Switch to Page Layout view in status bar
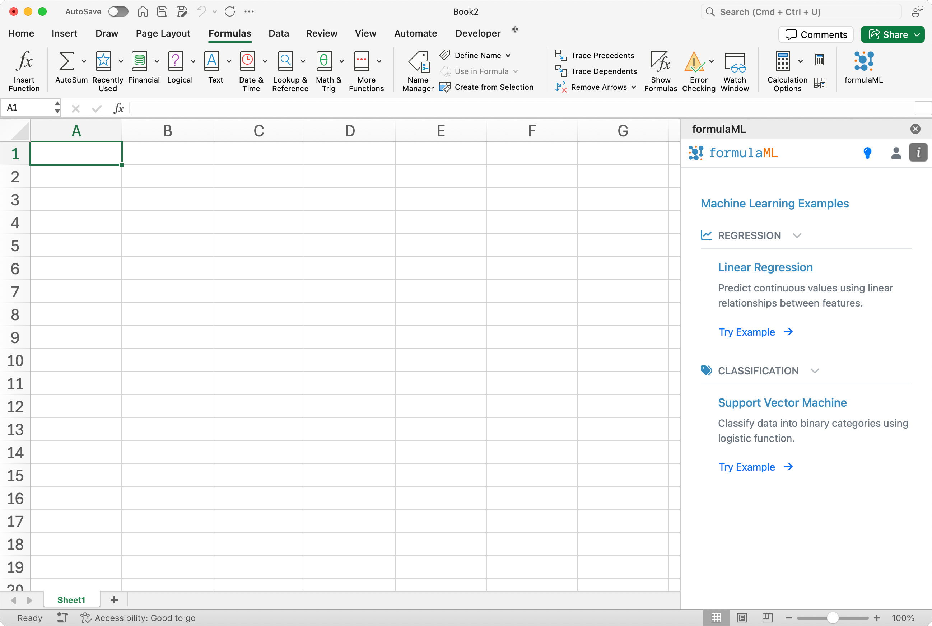Viewport: 932px width, 626px height. click(x=742, y=618)
